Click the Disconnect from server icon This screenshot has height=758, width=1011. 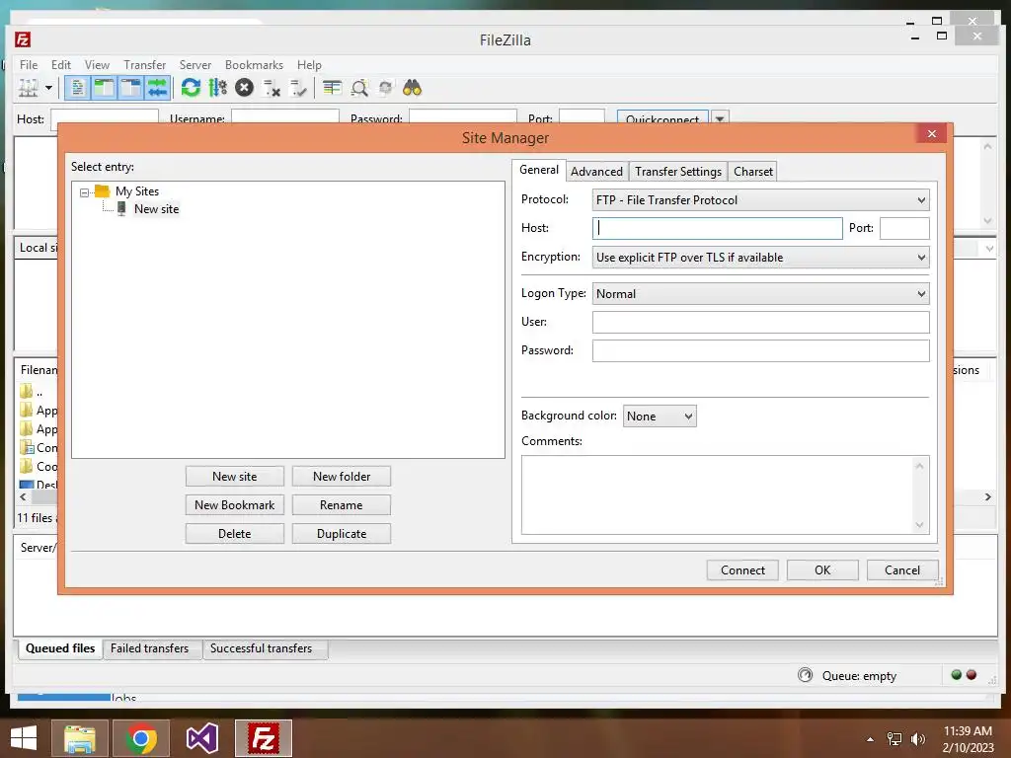click(x=272, y=88)
